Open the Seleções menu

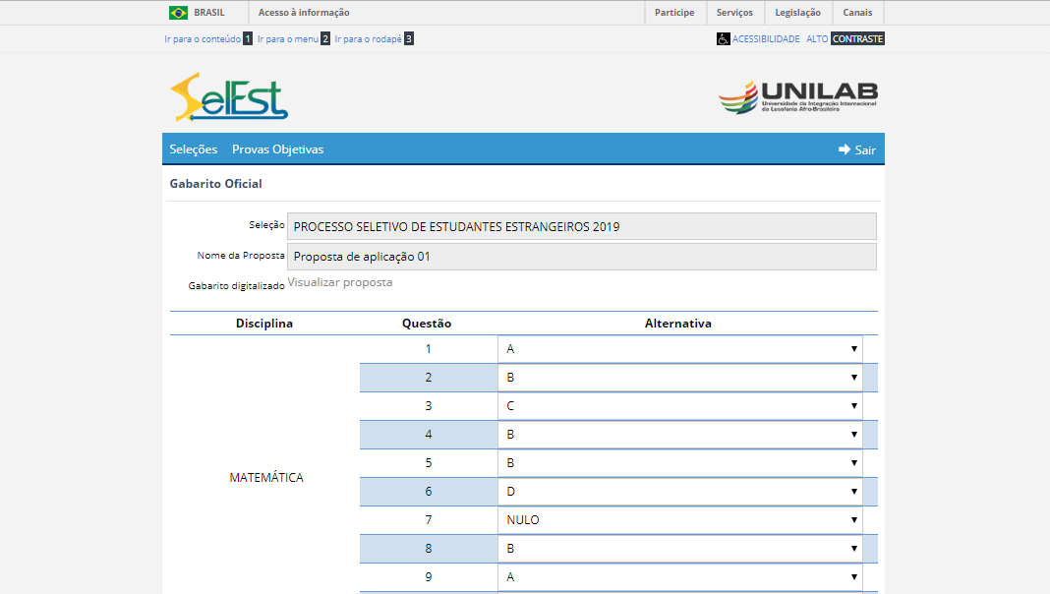[194, 149]
